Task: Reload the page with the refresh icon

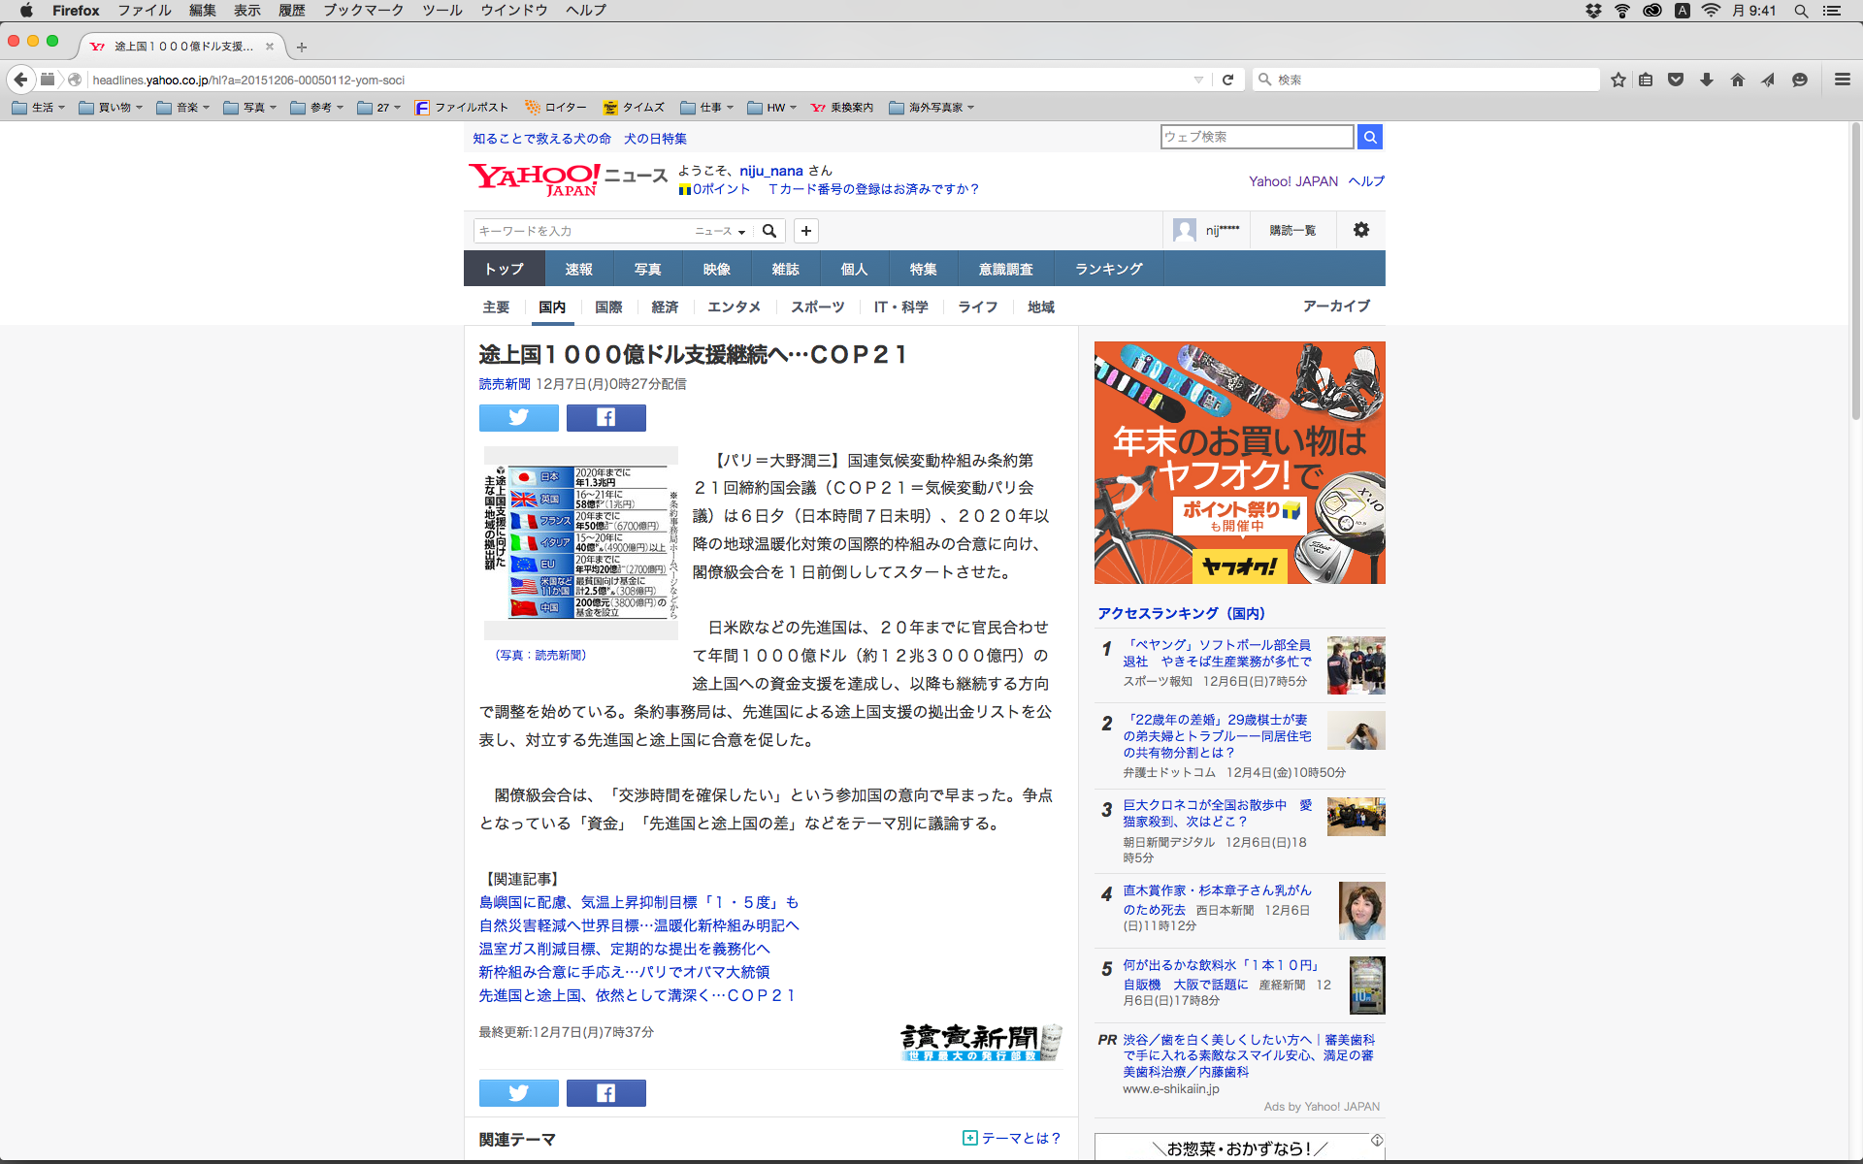Action: [x=1227, y=80]
